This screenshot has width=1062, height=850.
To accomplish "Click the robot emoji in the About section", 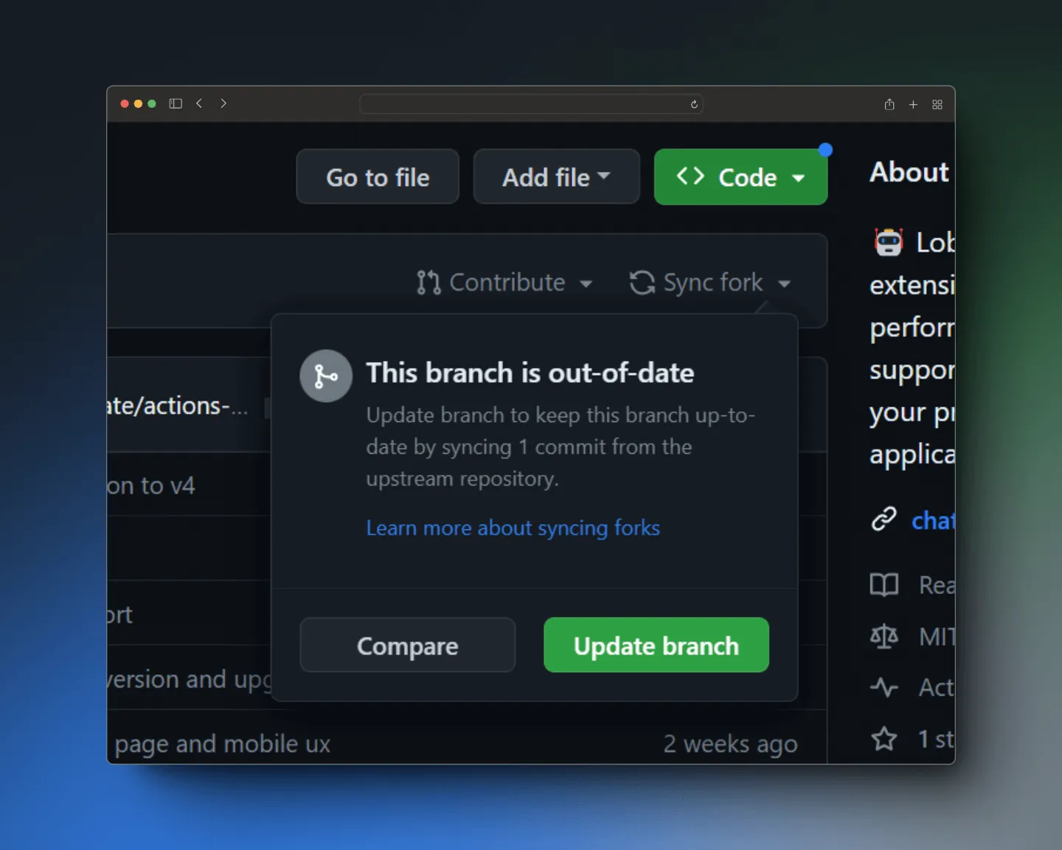I will tap(889, 242).
